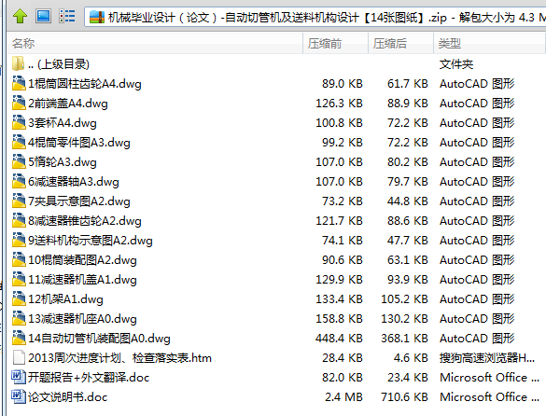This screenshot has width=546, height=416.
Task: Click the archive path address field
Action: point(315,17)
